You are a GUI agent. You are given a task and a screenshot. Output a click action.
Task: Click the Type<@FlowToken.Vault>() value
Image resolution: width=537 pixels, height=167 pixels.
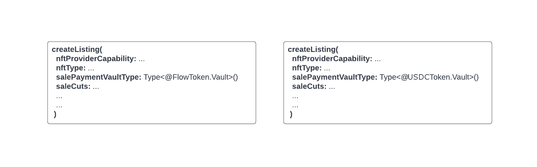point(191,77)
